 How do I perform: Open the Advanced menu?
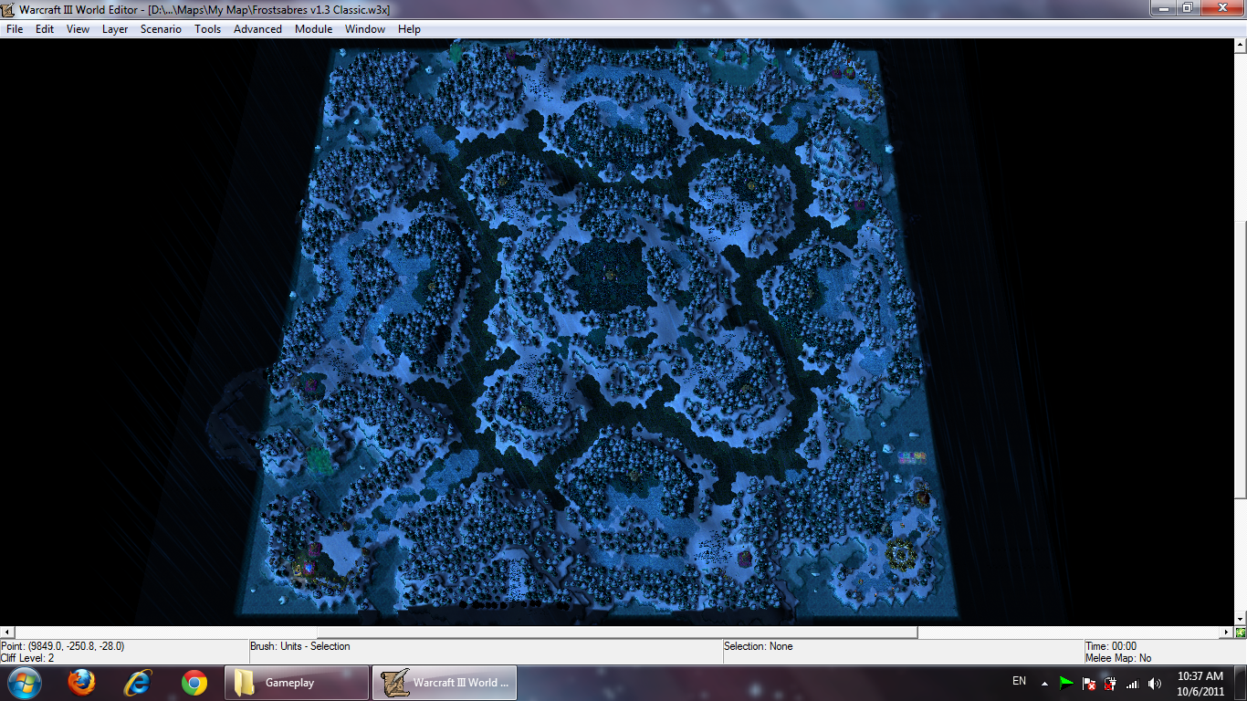point(257,29)
